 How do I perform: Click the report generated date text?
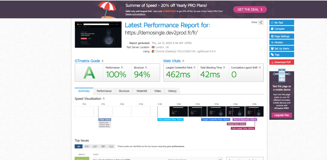coord(171,43)
